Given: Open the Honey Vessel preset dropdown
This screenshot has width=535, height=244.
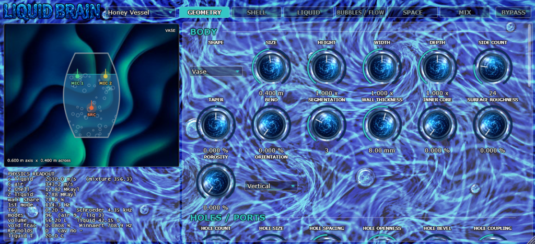Looking at the screenshot, I should [x=140, y=13].
